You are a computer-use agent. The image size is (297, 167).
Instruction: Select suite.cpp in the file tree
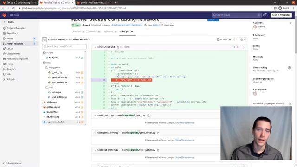(x=56, y=92)
